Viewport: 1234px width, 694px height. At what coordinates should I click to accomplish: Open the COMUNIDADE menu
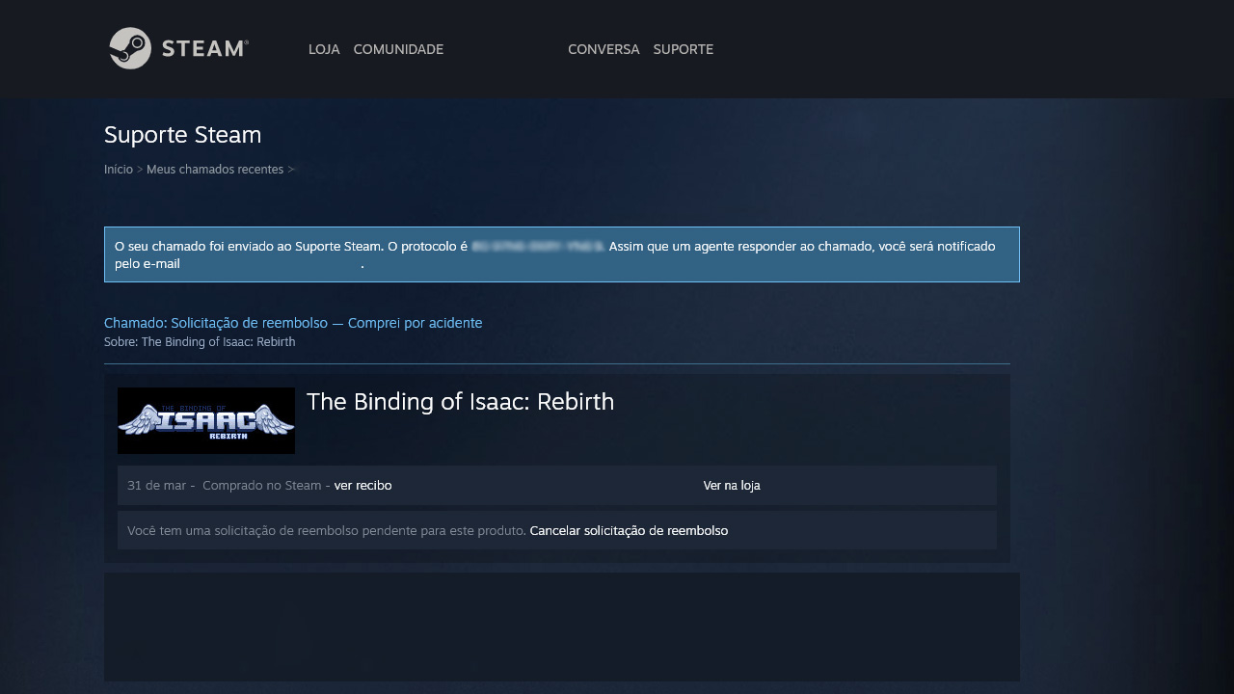[x=398, y=49]
